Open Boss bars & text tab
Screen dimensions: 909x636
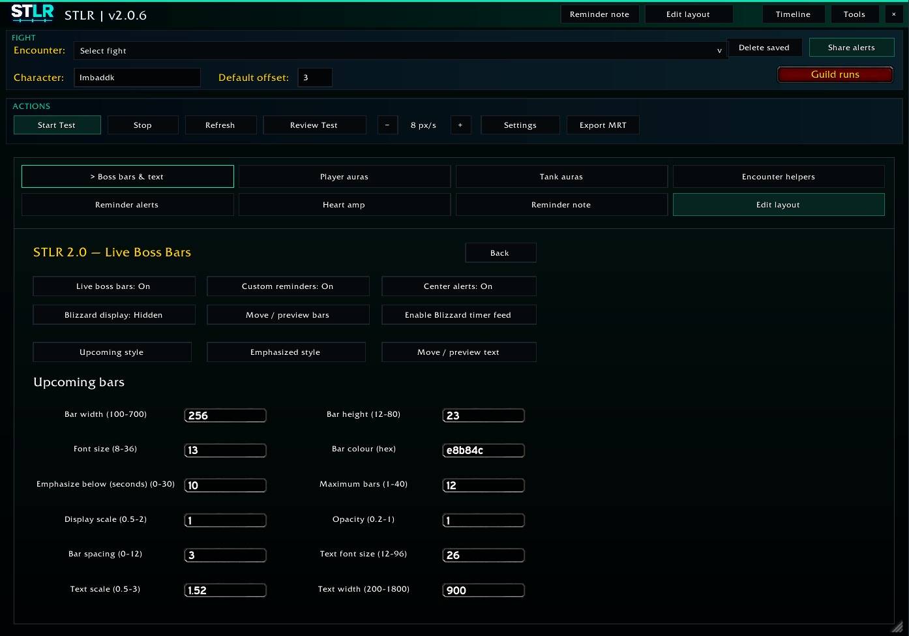(x=127, y=177)
